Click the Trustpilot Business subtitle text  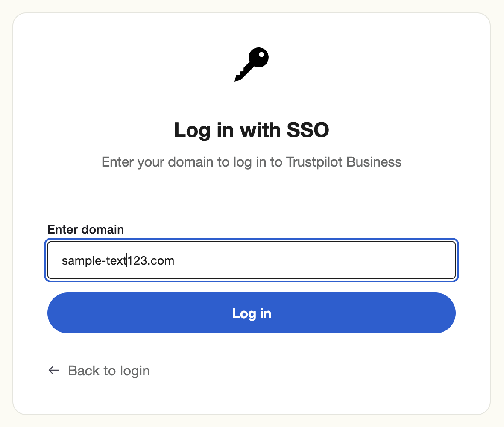click(251, 162)
